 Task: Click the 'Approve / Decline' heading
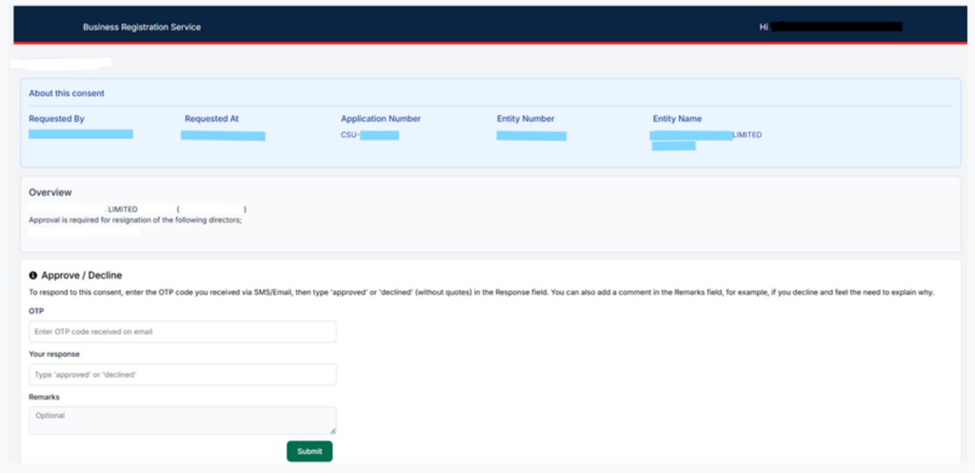click(x=82, y=275)
